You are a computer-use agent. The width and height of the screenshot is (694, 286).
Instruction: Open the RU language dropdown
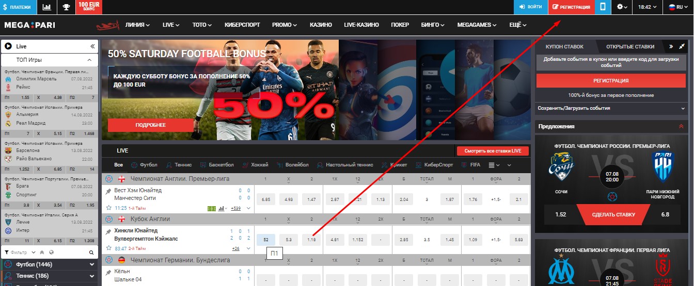[x=679, y=7]
